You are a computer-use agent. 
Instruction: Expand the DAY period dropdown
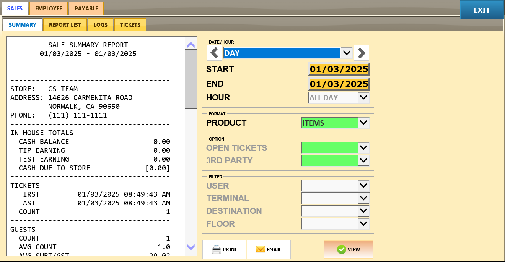(x=346, y=53)
